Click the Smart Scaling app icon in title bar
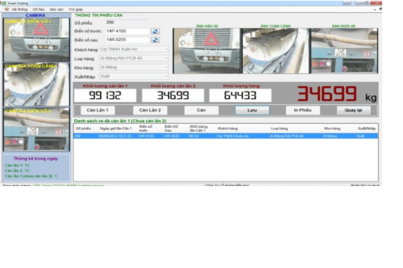Image resolution: width=403 pixels, height=268 pixels. pos(4,4)
